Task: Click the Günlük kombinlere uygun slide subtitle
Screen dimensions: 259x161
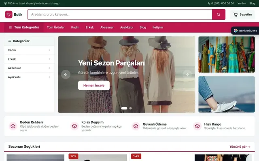Action: (108, 72)
